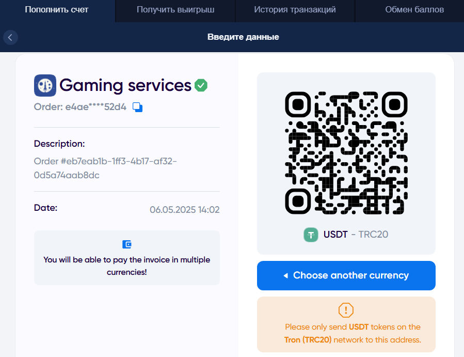Click the USDT Tether coin icon
The image size is (464, 357).
pos(311,235)
